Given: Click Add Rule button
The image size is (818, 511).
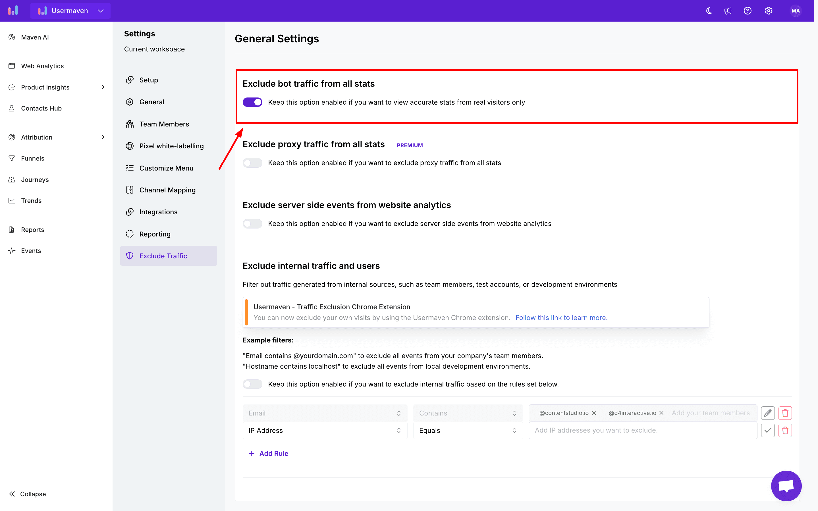Looking at the screenshot, I should coord(268,453).
